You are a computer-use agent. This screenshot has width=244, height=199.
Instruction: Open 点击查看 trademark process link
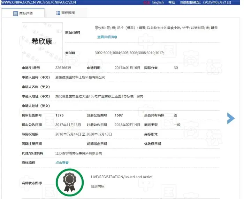62,162
